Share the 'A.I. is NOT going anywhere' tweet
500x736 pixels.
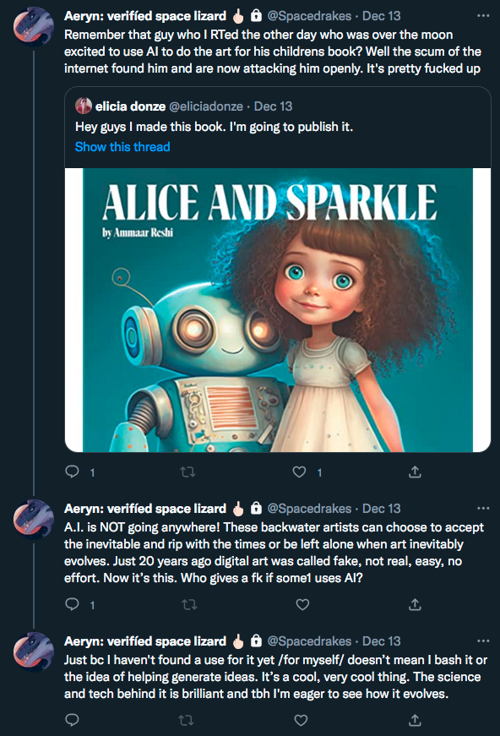tap(415, 604)
